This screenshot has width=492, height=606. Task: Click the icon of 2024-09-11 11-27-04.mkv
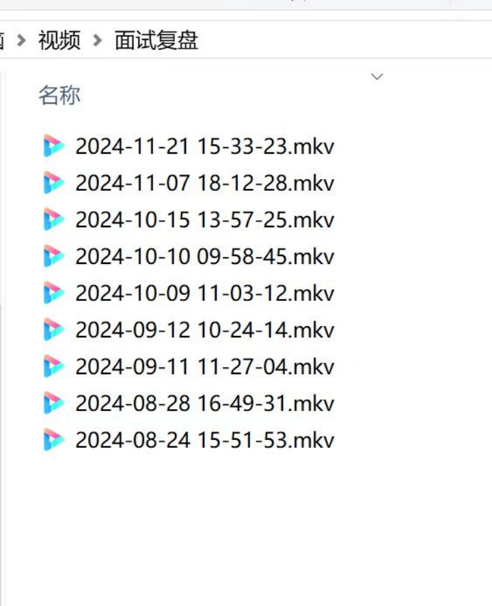tap(54, 366)
